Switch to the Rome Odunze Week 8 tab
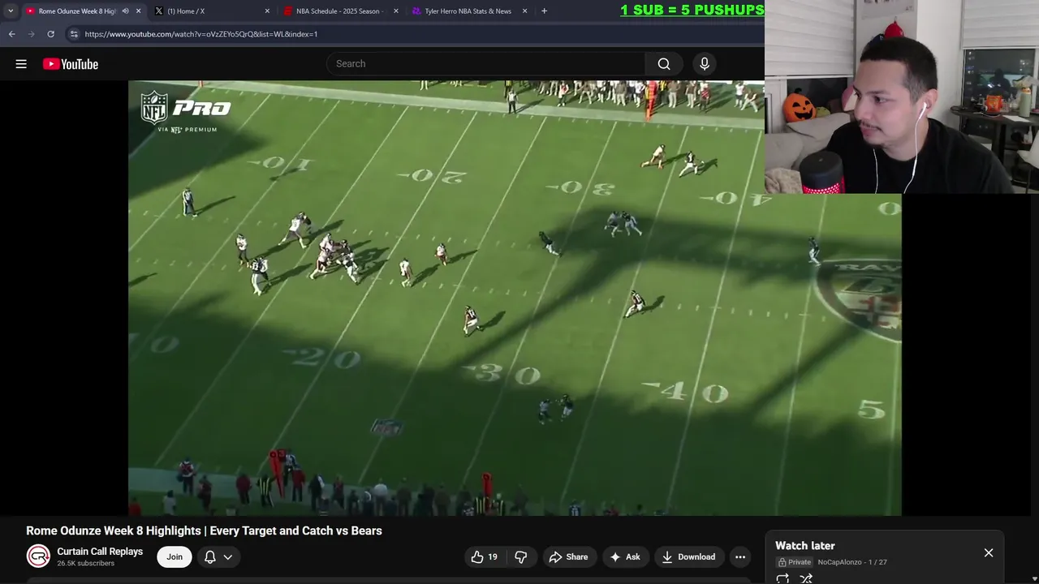This screenshot has height=584, width=1039. (77, 11)
